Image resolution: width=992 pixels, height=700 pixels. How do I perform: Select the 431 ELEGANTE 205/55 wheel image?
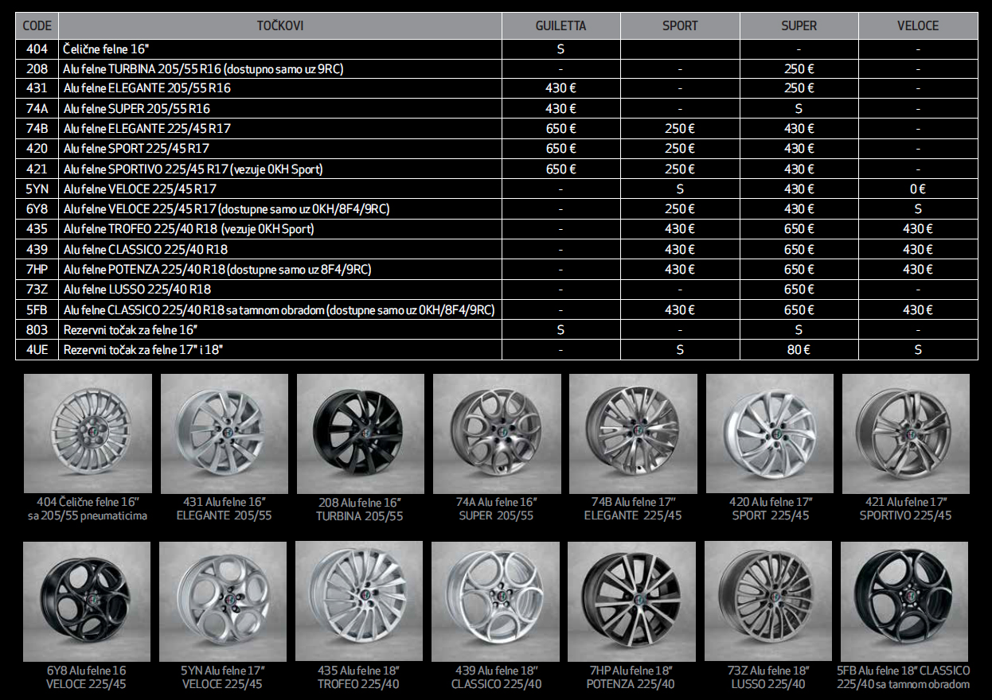click(224, 434)
